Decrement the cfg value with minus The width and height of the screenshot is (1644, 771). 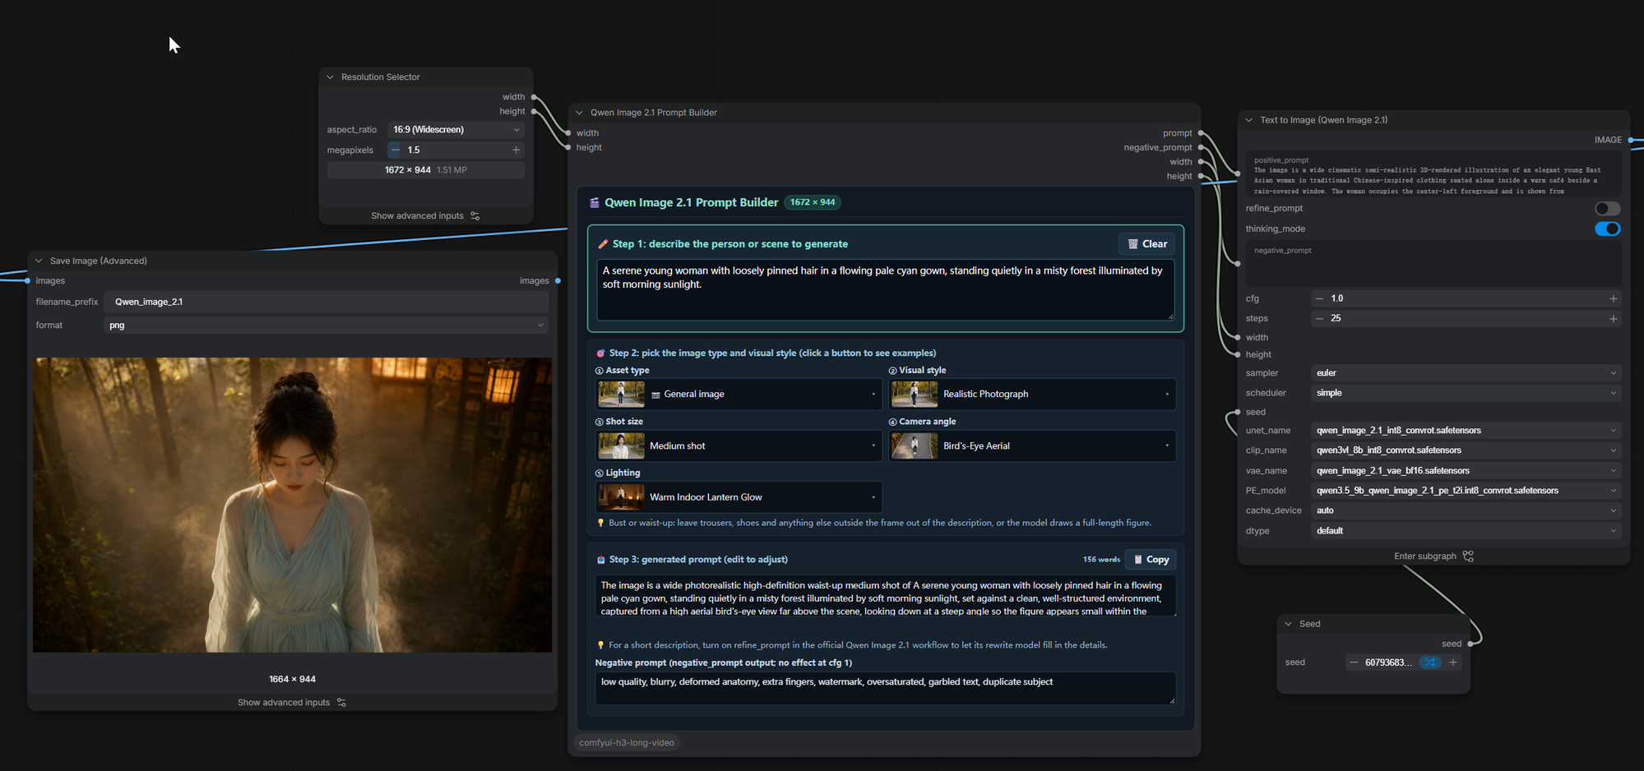(1320, 298)
